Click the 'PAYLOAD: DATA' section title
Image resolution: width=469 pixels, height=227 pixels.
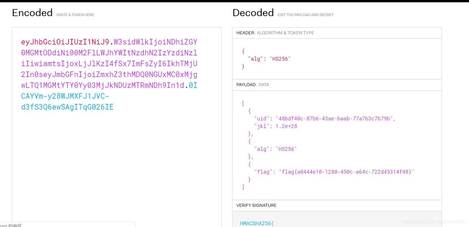253,85
